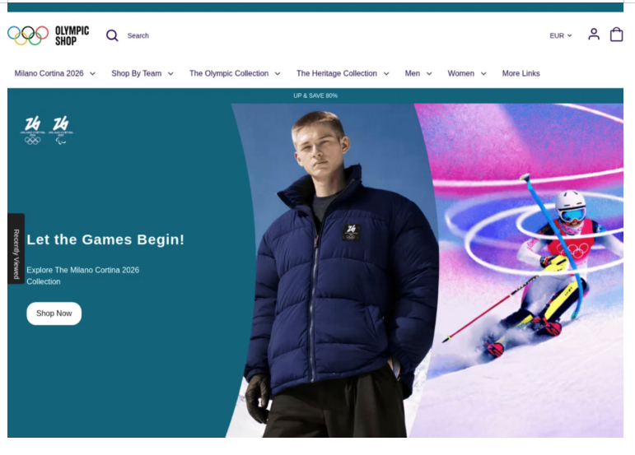Click the Olympic Shop wordmark
635x455 pixels.
pyautogui.click(x=72, y=35)
